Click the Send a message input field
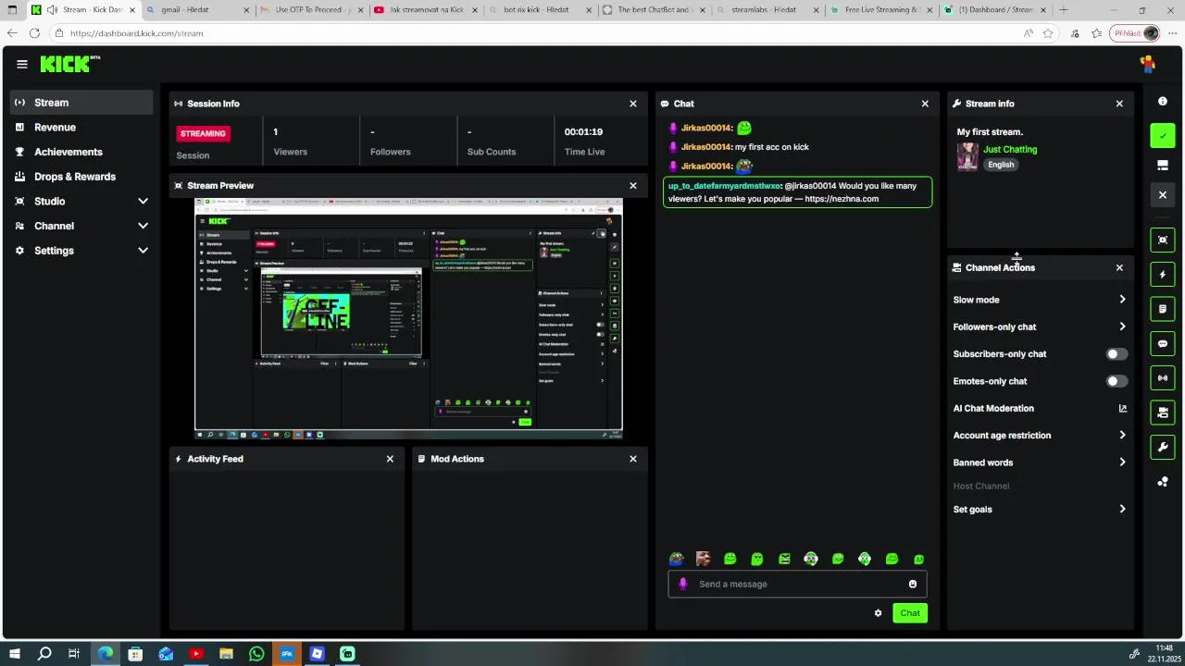The height and width of the screenshot is (666, 1185). (x=796, y=584)
